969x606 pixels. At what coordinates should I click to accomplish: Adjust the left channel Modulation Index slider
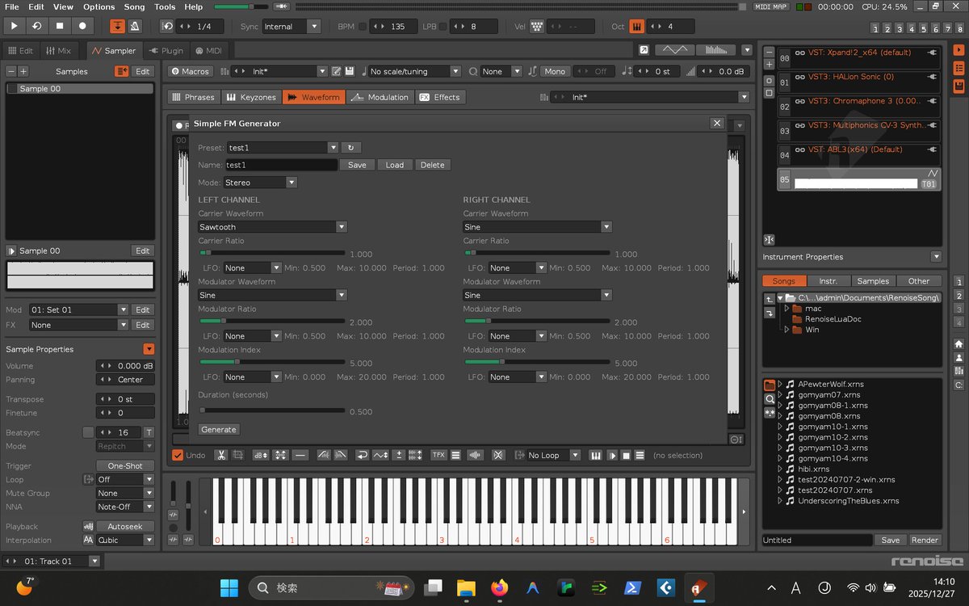coord(271,362)
